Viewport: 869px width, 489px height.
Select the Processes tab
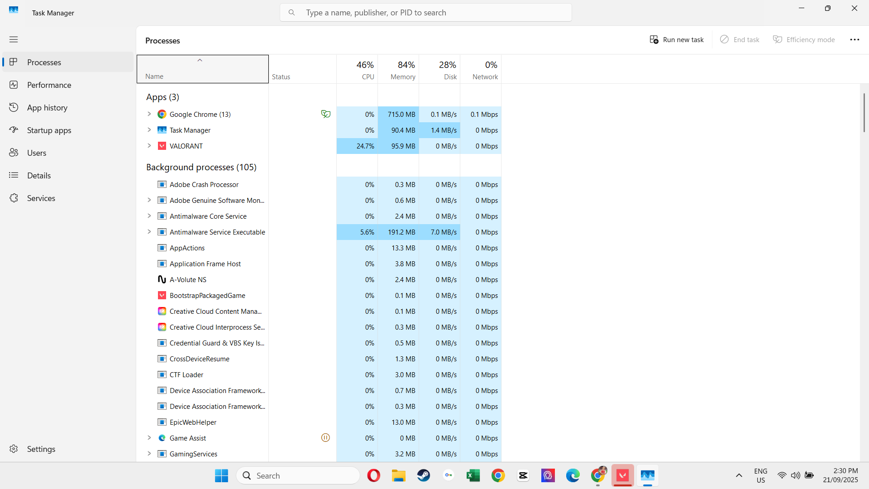[x=44, y=62]
